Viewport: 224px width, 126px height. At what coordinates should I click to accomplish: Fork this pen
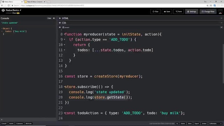pyautogui.click(x=178, y=12)
